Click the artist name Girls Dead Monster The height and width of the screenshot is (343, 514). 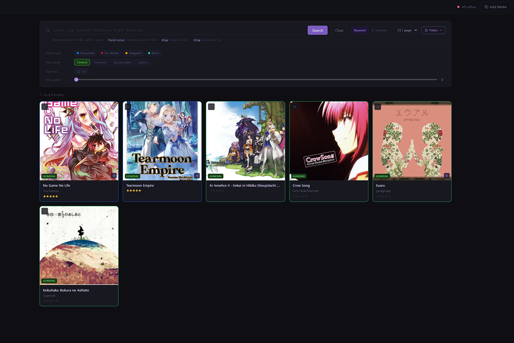click(x=306, y=191)
